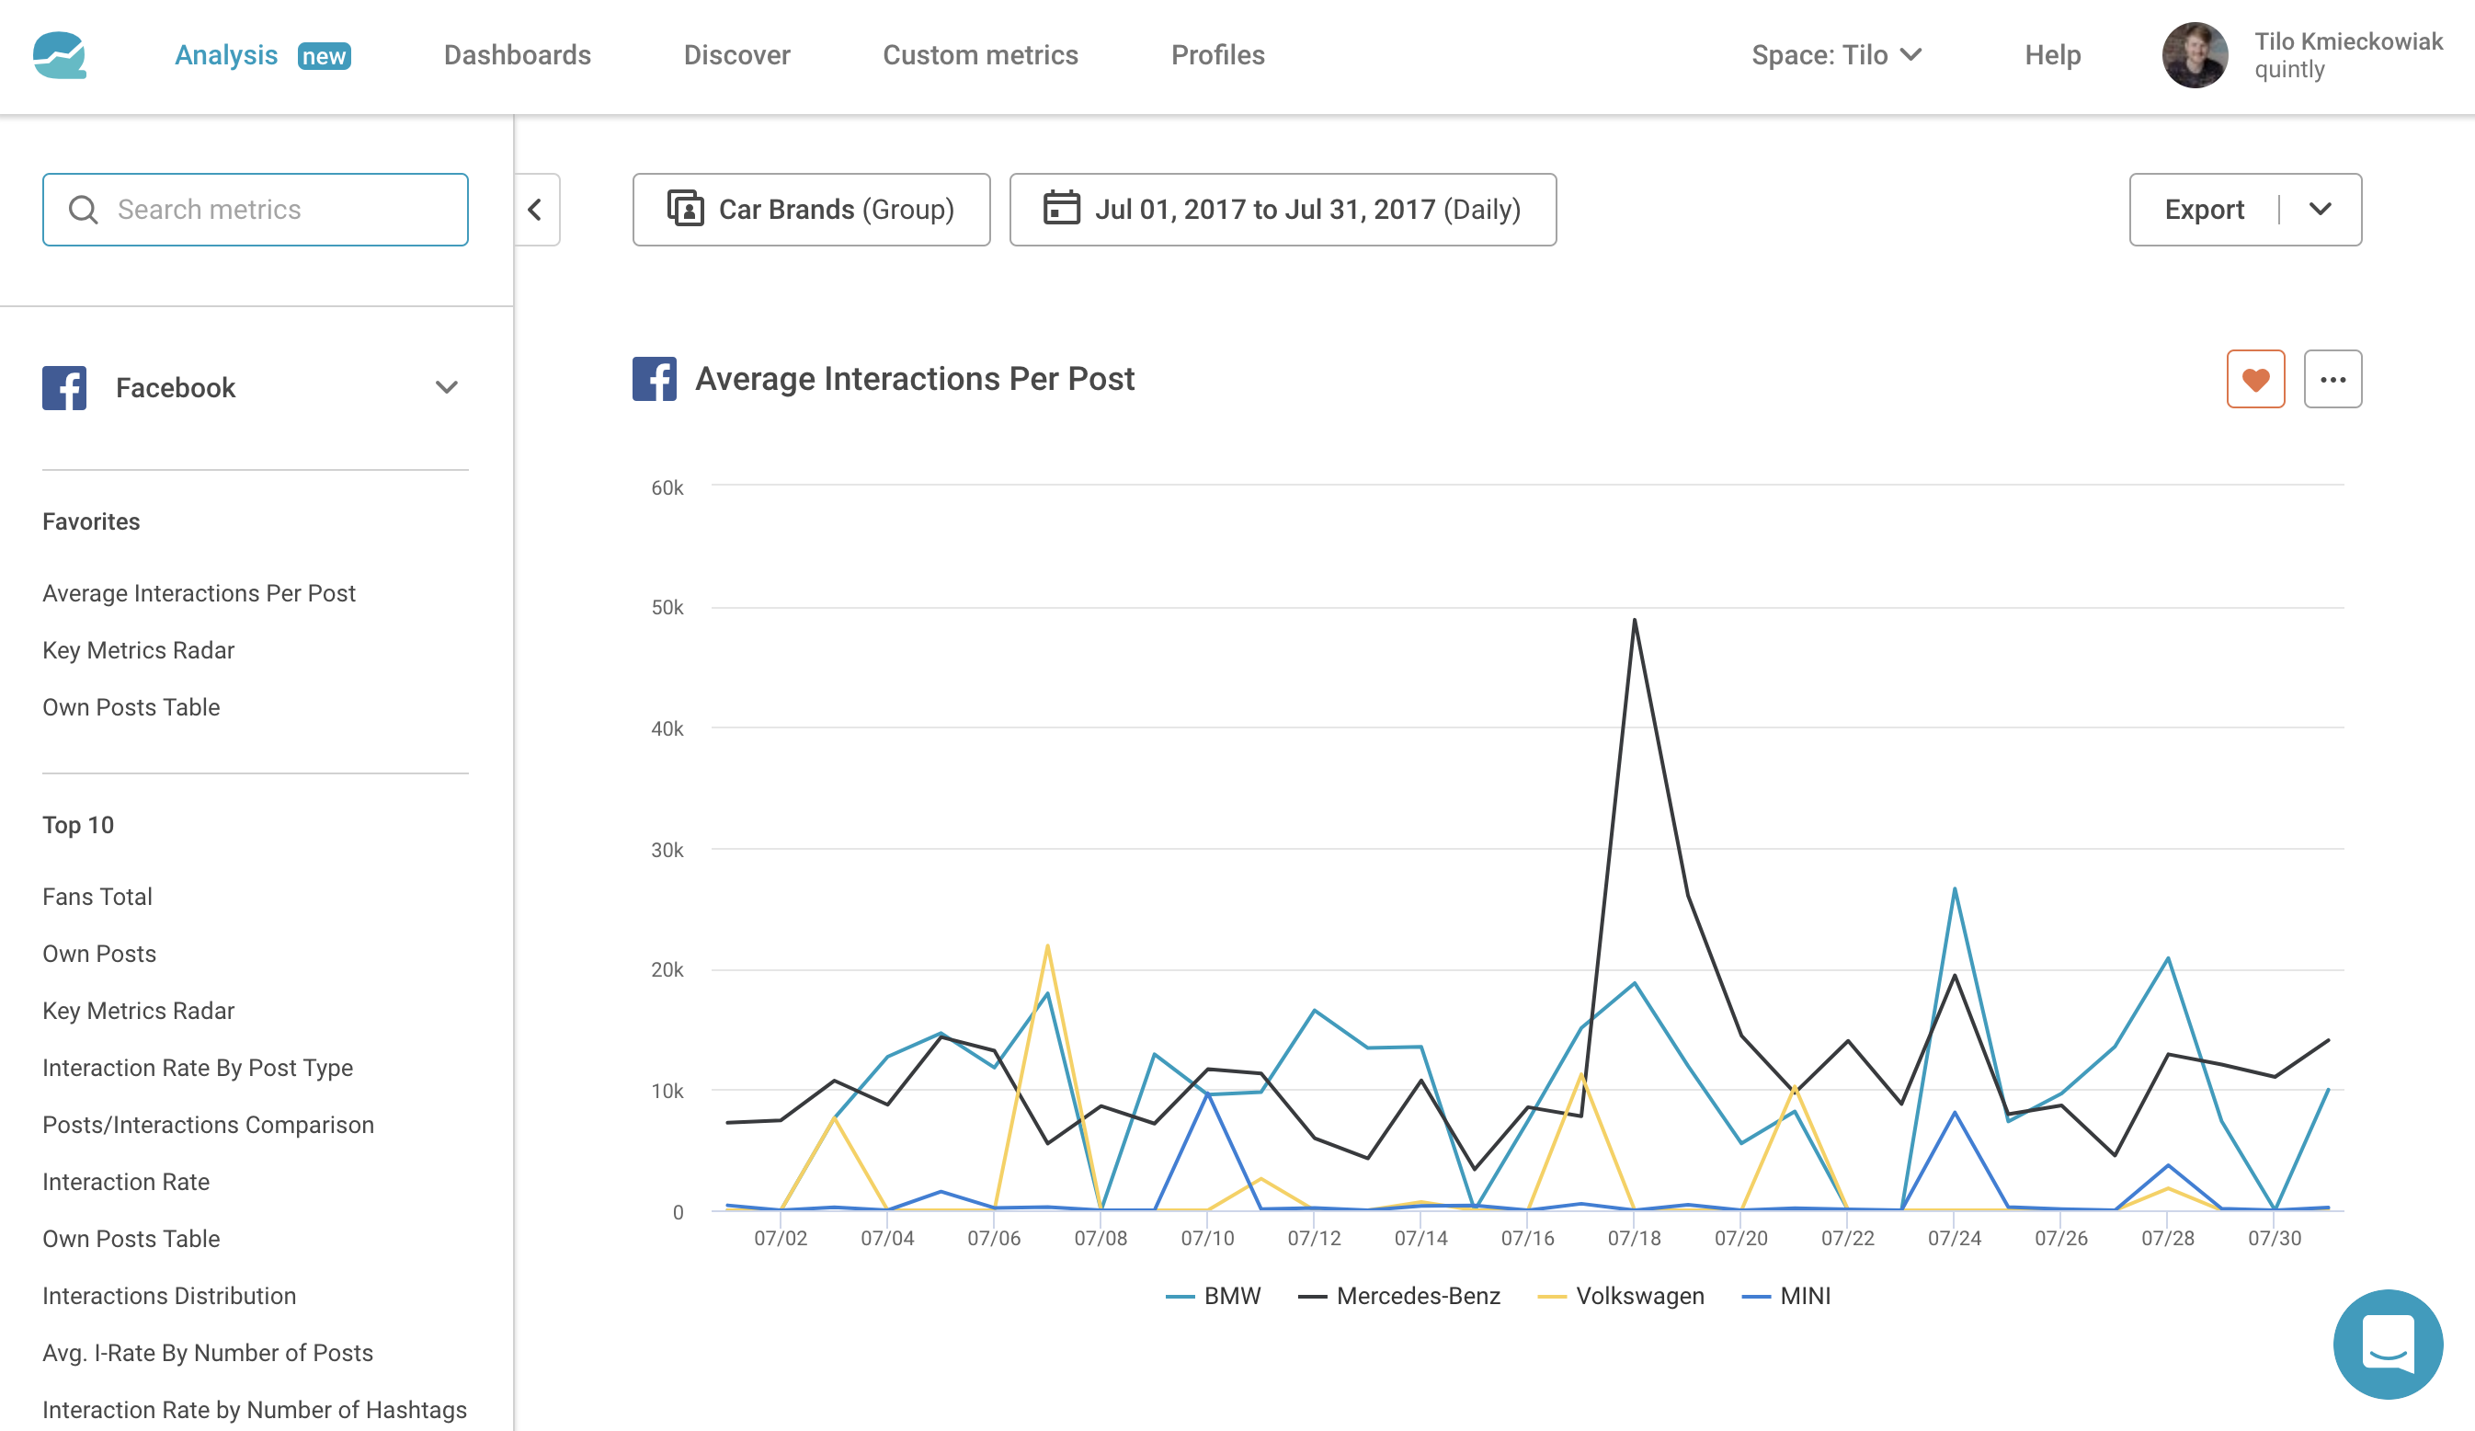Viewport: 2475px width, 1431px height.
Task: Select Own Posts metric
Action: [99, 954]
